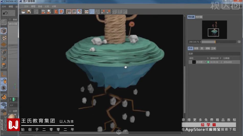
Task: Open the 文件 menu in Picture Viewer
Action: click(26, 6)
